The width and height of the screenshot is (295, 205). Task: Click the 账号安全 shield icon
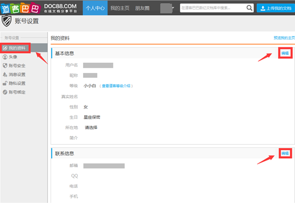point(5,65)
